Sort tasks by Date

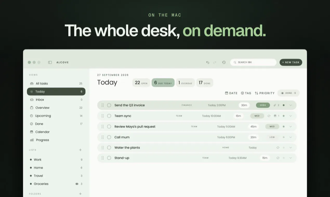(231, 93)
